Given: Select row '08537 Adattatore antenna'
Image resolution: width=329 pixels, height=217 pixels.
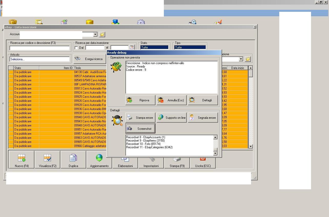Looking at the screenshot, I should (57, 76).
